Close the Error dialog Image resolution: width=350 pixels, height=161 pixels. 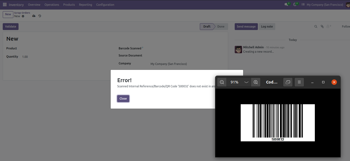coord(123,99)
